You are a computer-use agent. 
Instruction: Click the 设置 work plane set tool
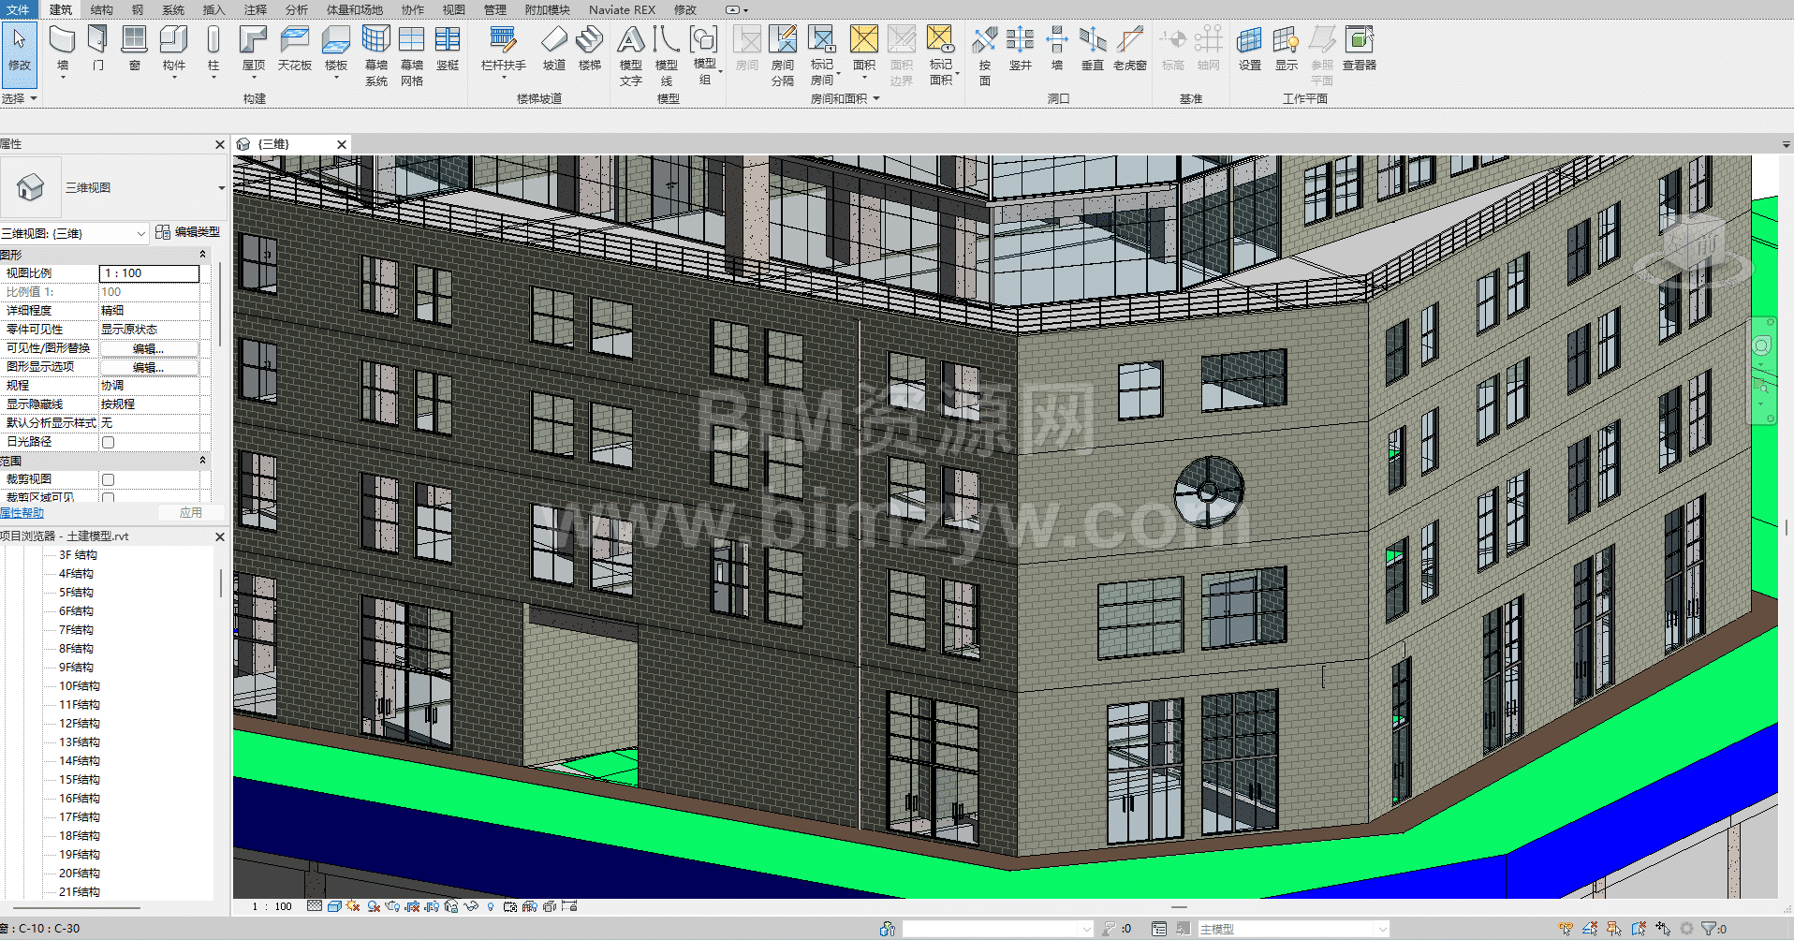pos(1250,49)
